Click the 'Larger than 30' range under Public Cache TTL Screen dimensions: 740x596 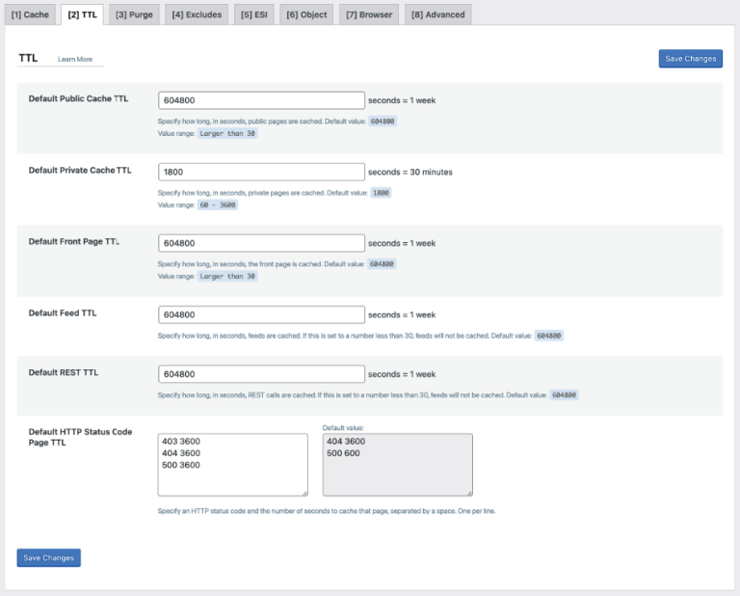coord(227,134)
